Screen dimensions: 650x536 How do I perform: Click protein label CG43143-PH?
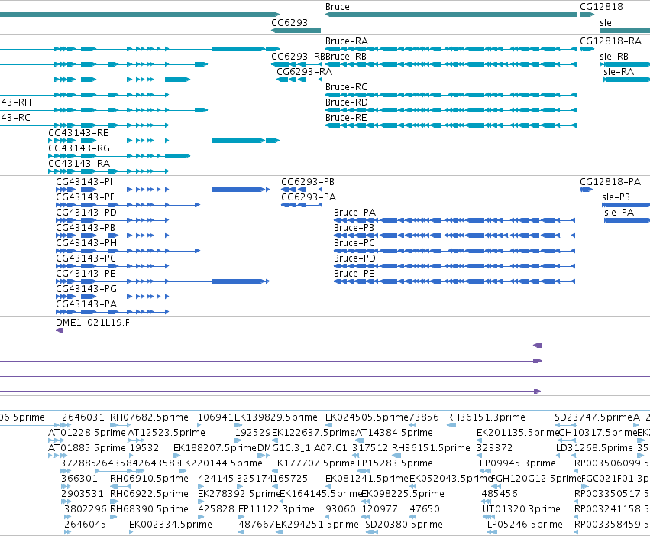(86, 243)
